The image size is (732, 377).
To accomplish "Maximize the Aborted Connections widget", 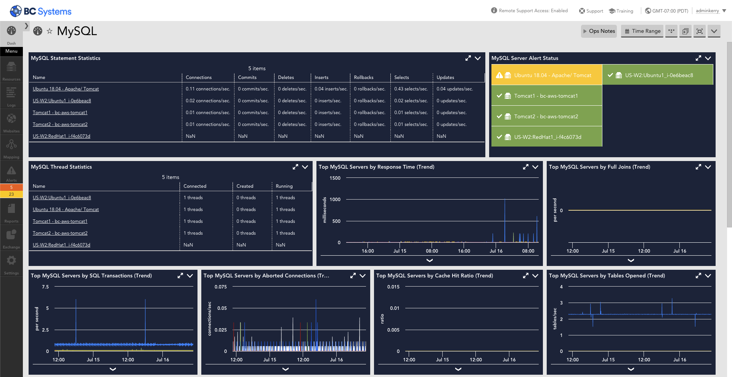I will coord(353,275).
